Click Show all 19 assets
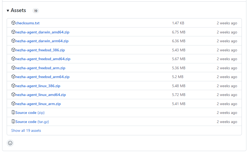This screenshot has width=248, height=154. [26, 131]
